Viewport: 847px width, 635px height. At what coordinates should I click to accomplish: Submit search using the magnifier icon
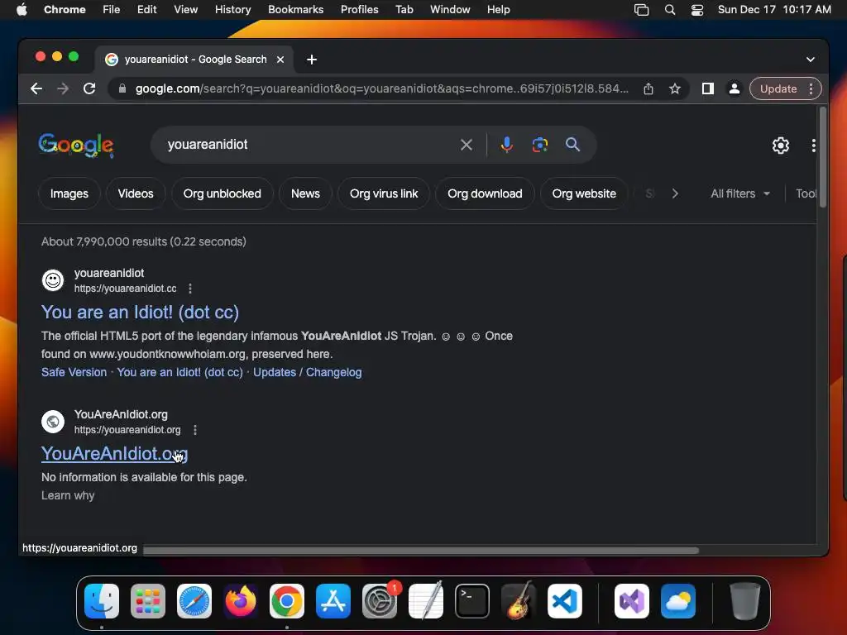(572, 145)
